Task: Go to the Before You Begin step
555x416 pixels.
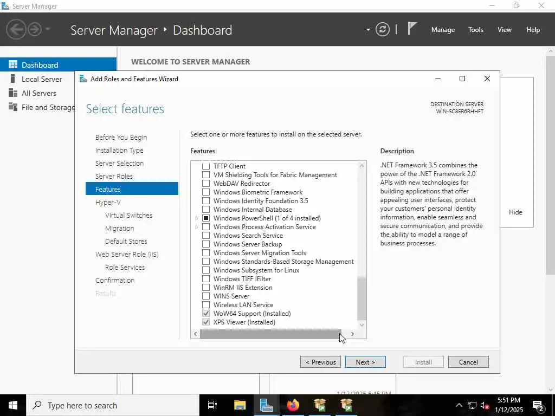Action: tap(121, 137)
